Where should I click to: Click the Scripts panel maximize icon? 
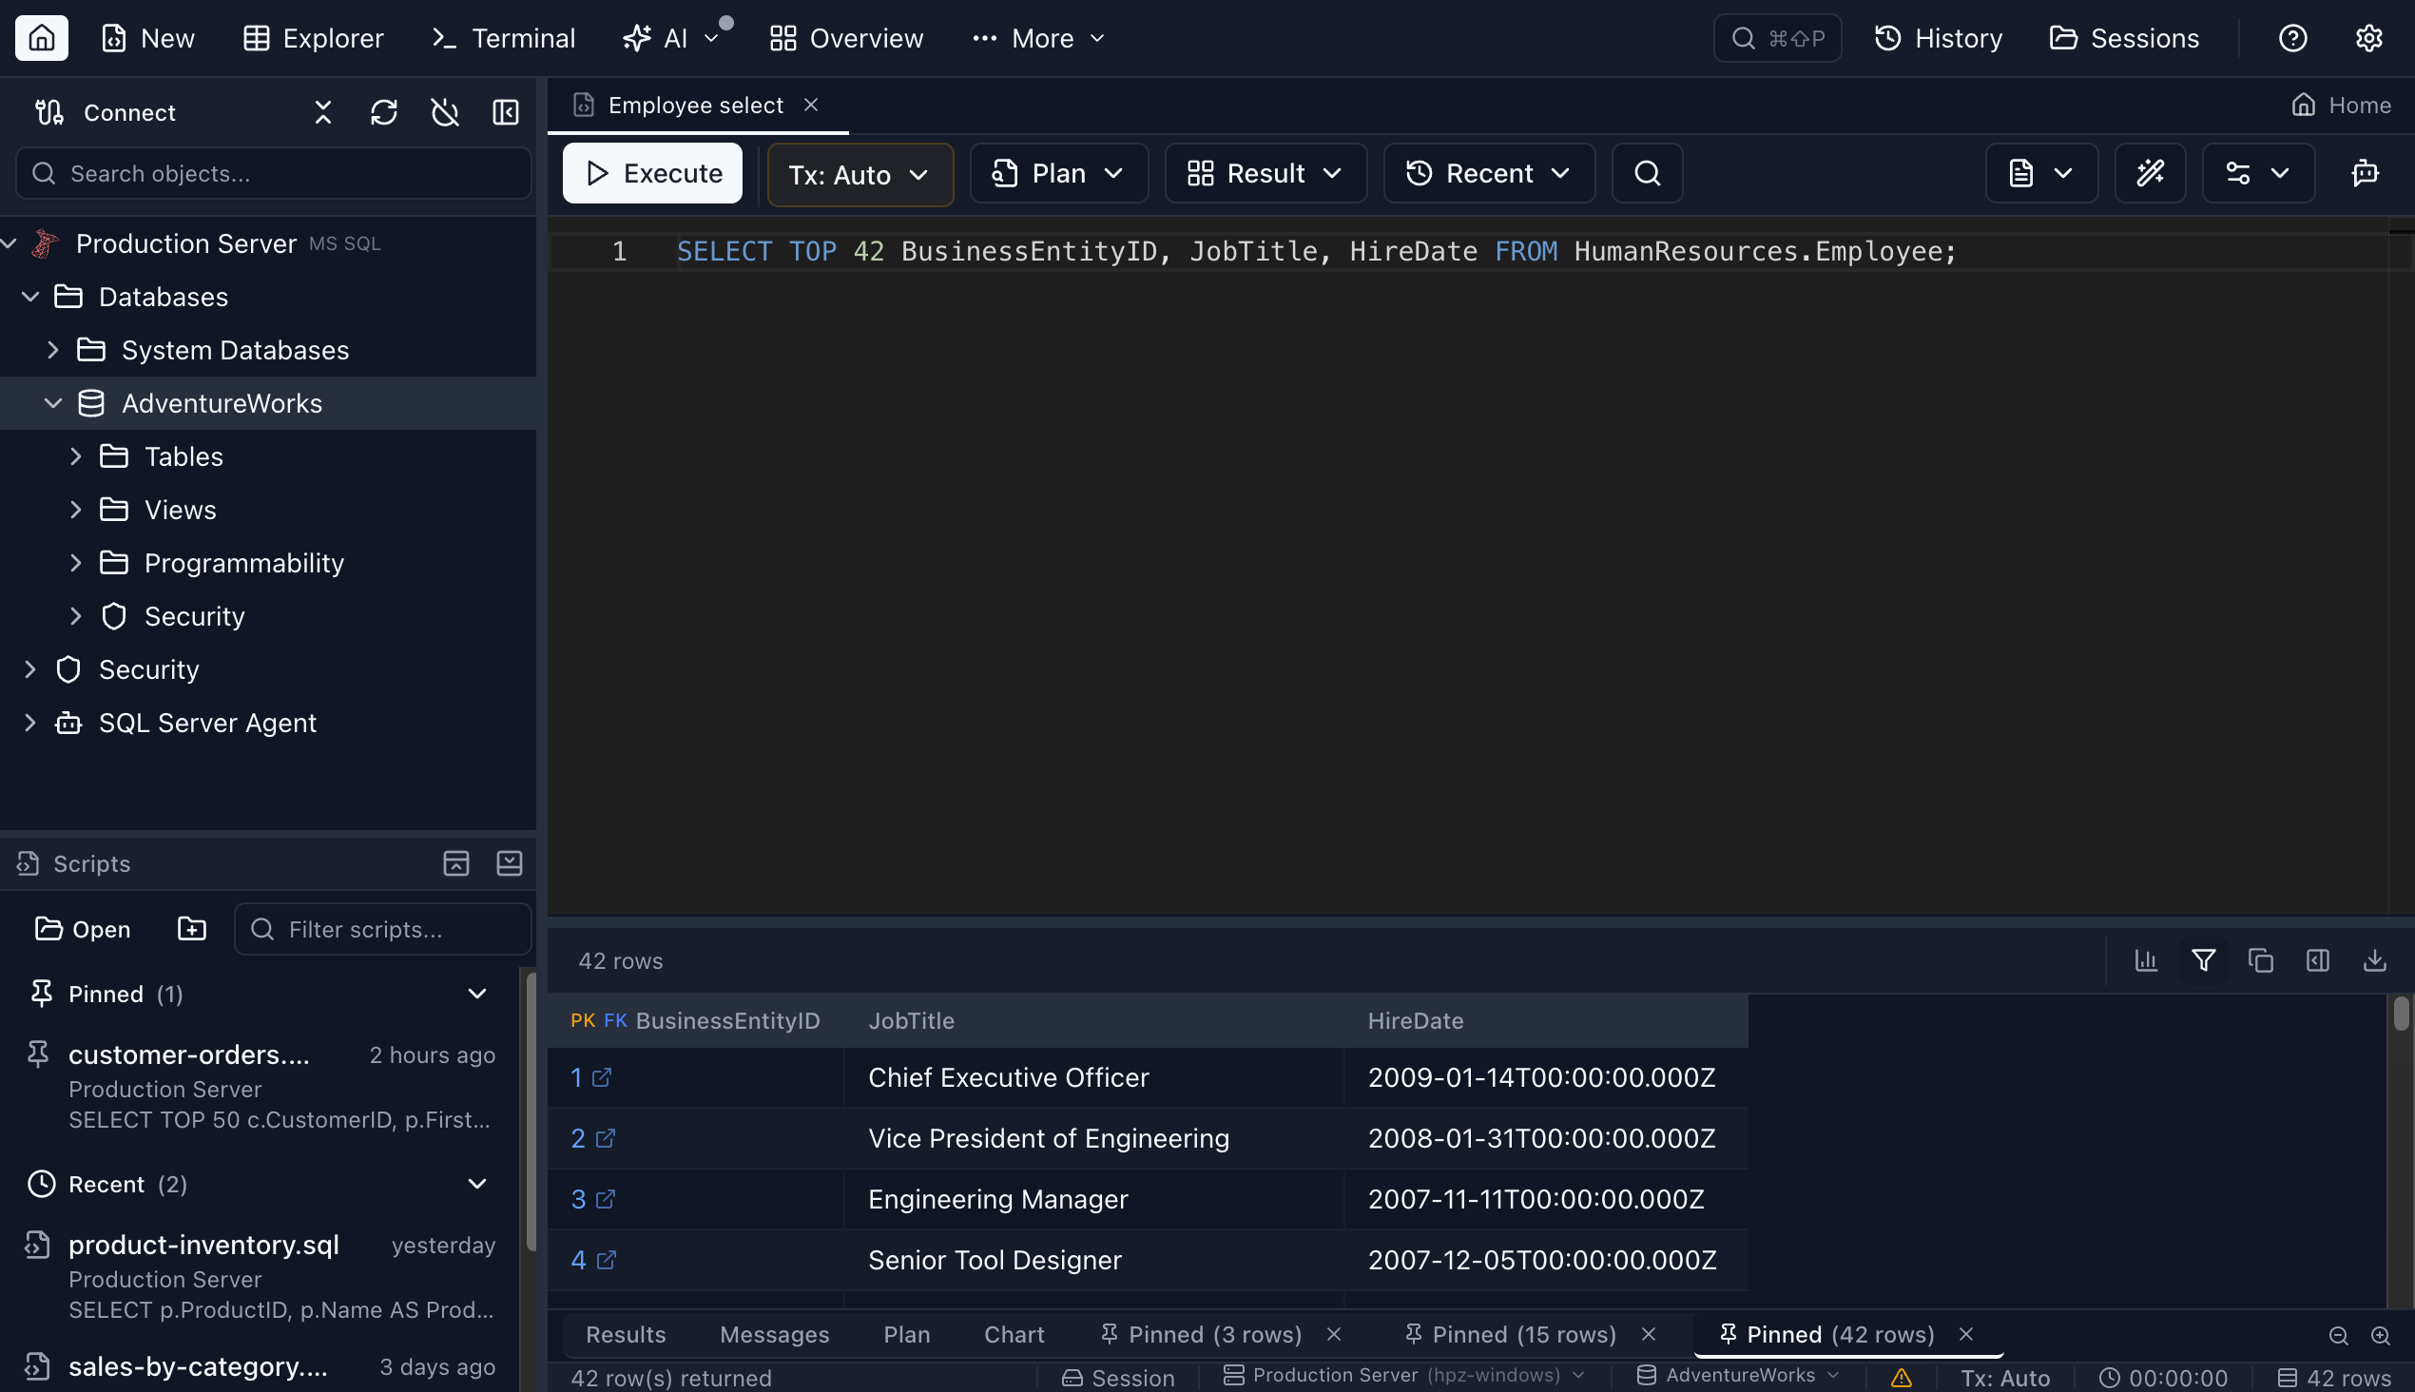coord(456,863)
